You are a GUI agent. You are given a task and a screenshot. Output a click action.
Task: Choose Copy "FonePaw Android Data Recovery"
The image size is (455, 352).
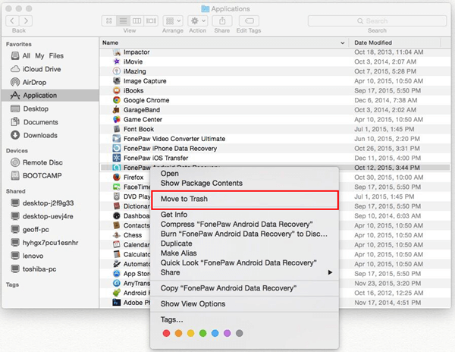click(244, 288)
